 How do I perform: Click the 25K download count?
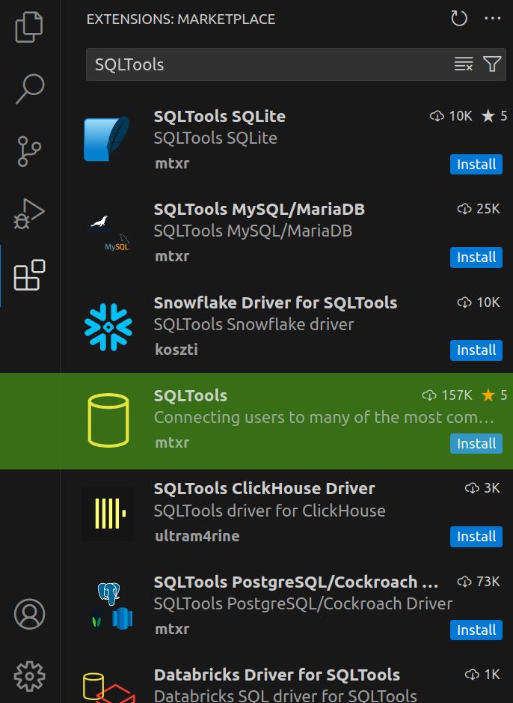[x=479, y=209]
